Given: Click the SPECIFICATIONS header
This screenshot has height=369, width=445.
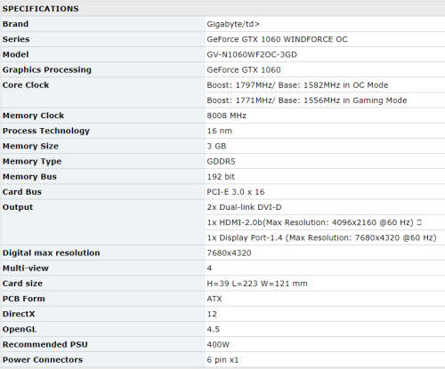Looking at the screenshot, I should pyautogui.click(x=41, y=9).
